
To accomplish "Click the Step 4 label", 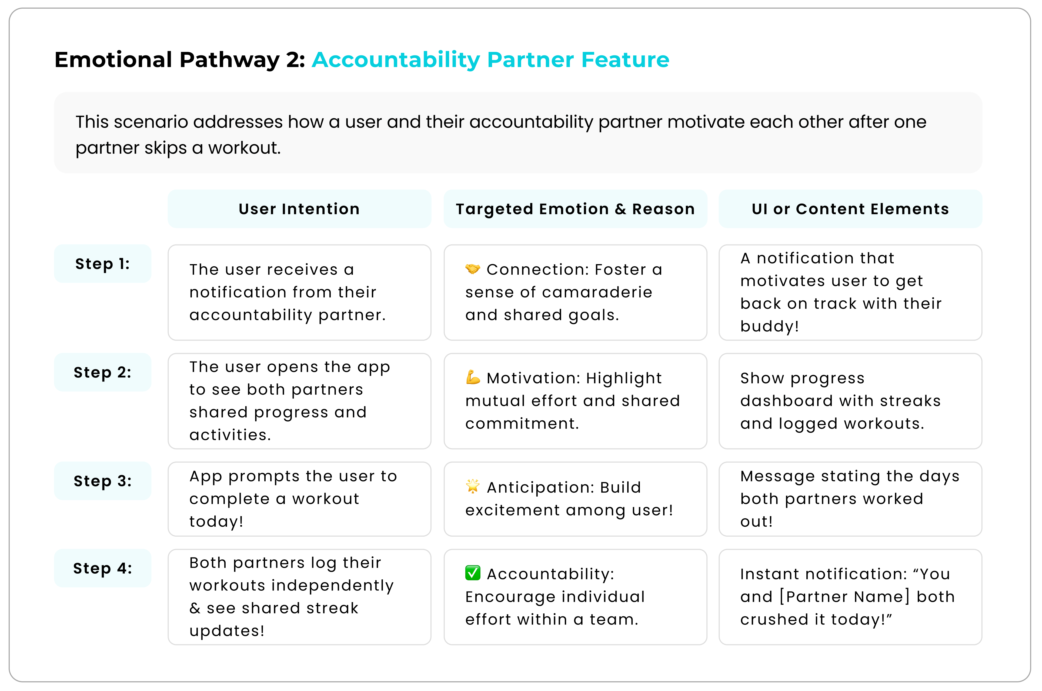I will pyautogui.click(x=103, y=568).
